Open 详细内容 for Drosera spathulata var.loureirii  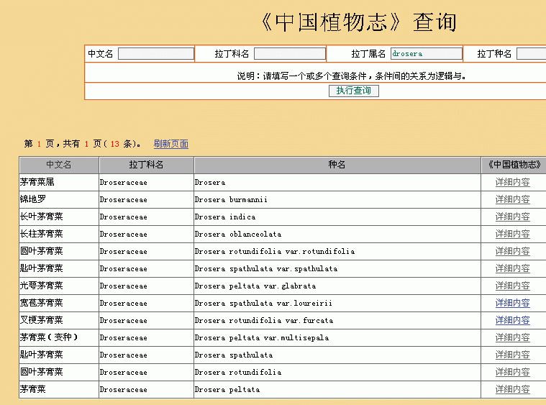tap(512, 303)
